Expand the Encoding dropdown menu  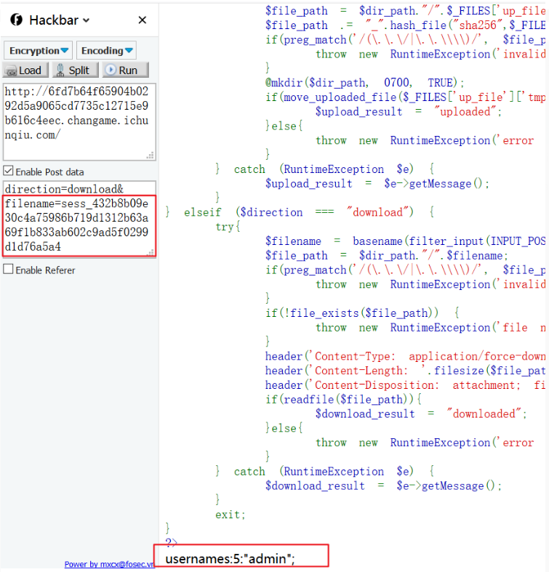[x=106, y=51]
